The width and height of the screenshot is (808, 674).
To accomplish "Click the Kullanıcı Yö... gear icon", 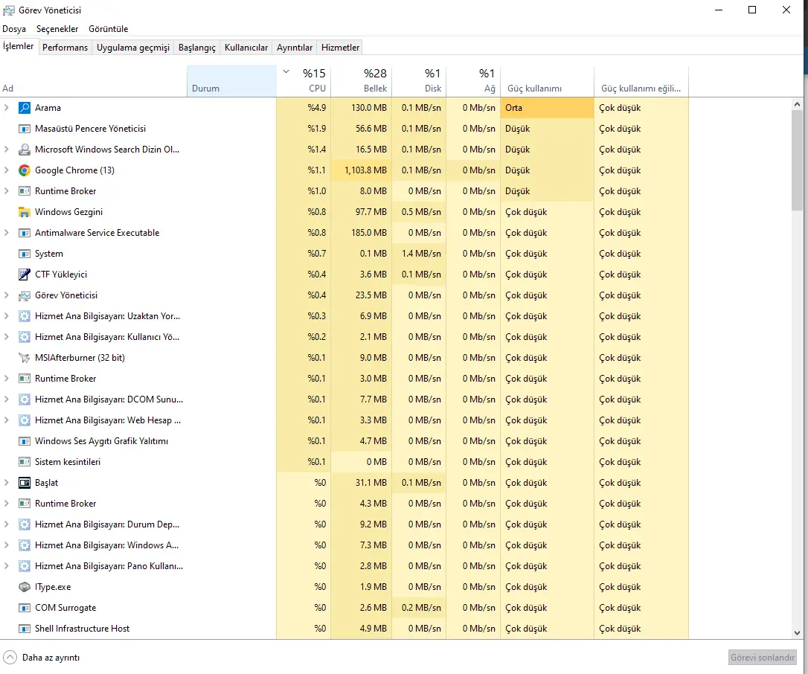I will (x=25, y=337).
